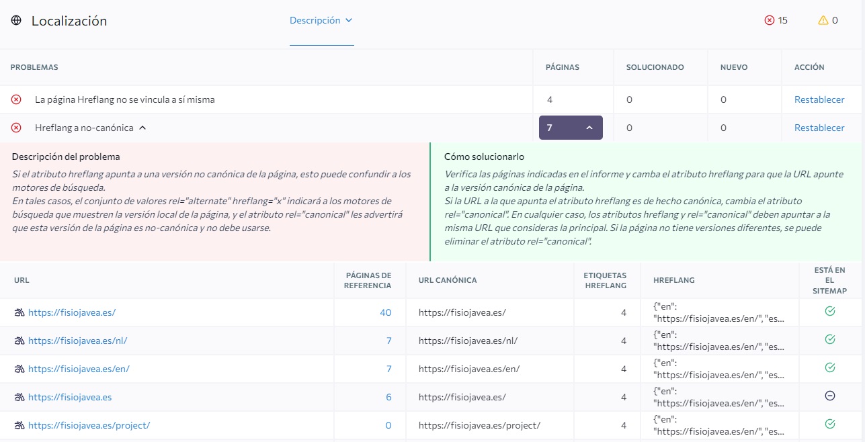Open the Descripción dropdown

pos(321,21)
